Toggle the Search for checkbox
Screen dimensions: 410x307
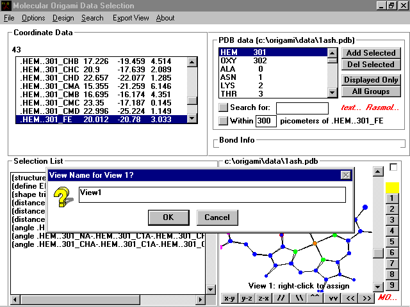223,108
